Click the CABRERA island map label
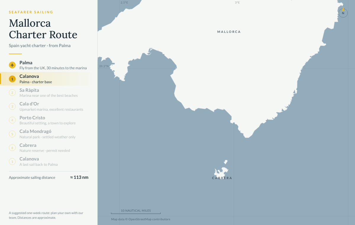This screenshot has width=355, height=225. click(222, 178)
